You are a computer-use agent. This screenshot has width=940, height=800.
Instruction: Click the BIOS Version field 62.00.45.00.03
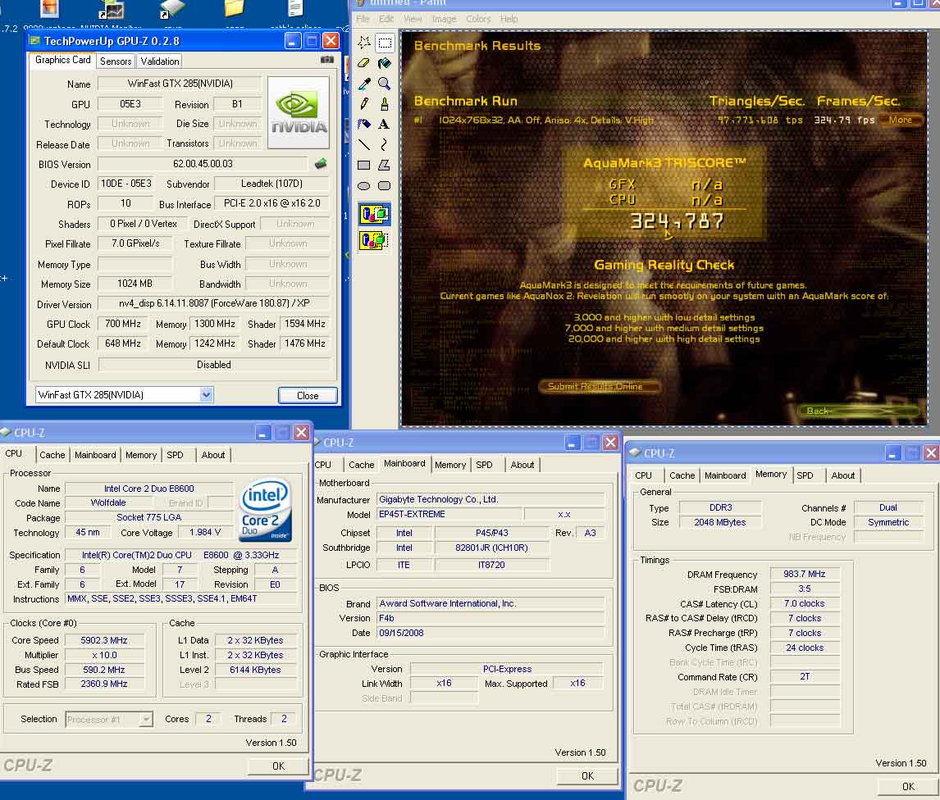point(203,164)
